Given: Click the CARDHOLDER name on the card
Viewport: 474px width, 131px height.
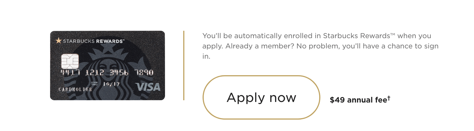Looking at the screenshot, I should pos(75,89).
